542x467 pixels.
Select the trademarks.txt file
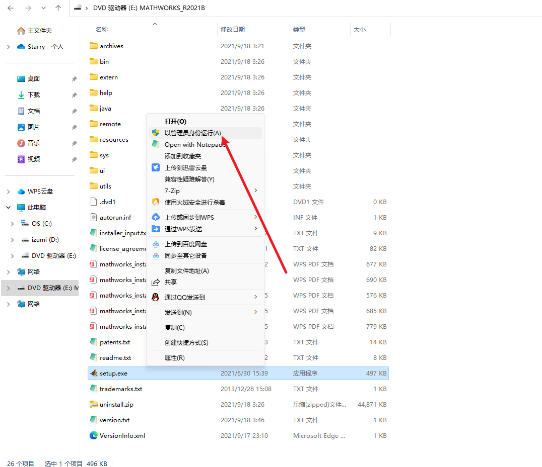click(120, 389)
